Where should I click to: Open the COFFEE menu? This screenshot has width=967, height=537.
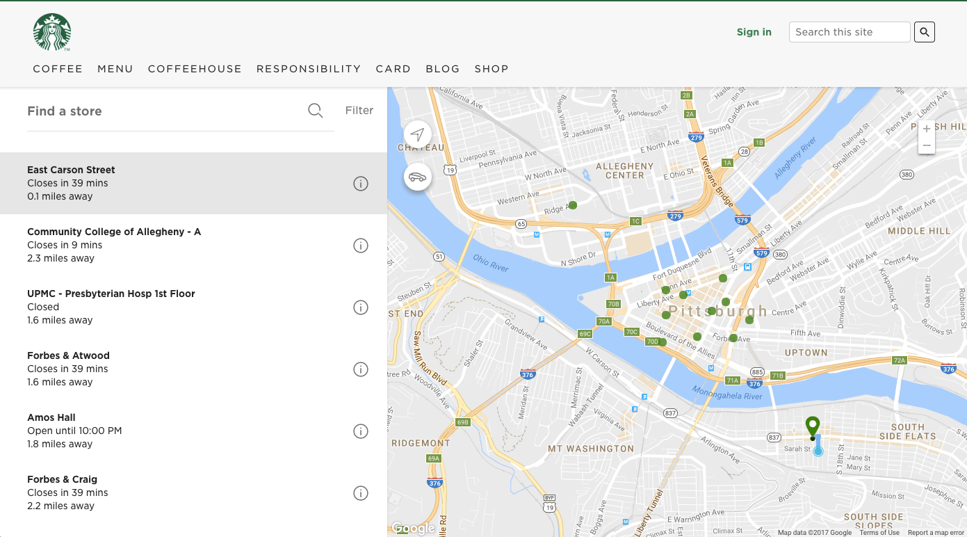(x=58, y=68)
